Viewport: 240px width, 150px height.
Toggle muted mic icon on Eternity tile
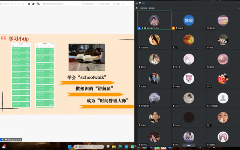pos(139,145)
